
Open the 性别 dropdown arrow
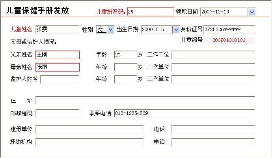[110, 30]
